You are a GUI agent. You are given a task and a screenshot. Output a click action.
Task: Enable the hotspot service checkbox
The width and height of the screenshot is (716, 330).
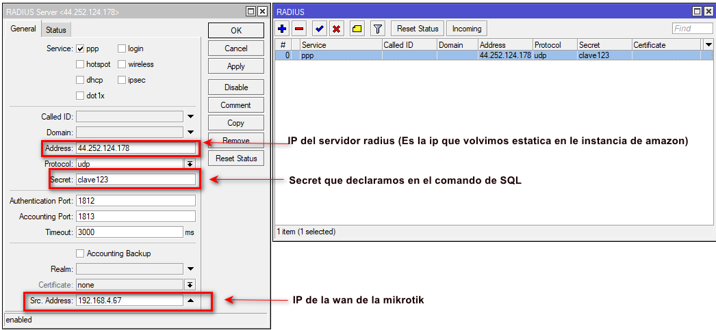(81, 64)
